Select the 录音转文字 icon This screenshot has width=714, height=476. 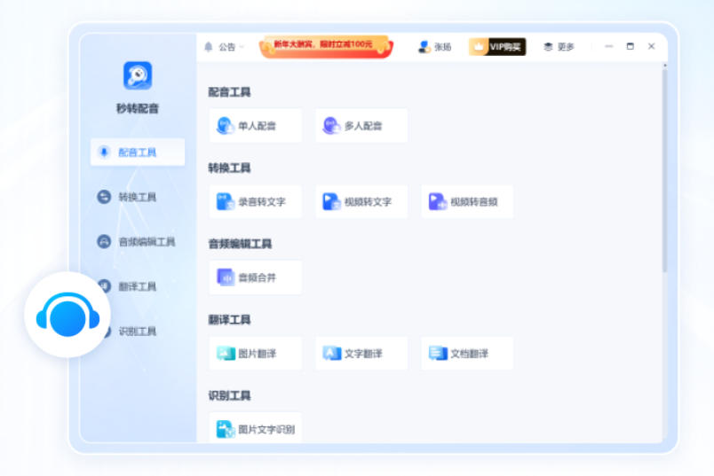pyautogui.click(x=226, y=202)
